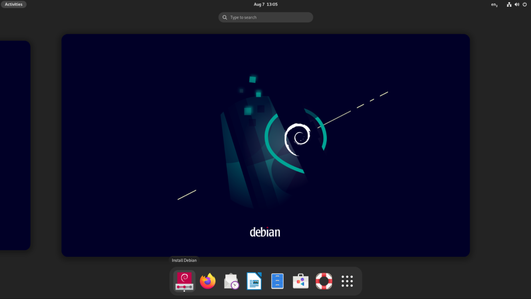Focus the Install Debian live window
Screen dimensions: 531x299
265,145
